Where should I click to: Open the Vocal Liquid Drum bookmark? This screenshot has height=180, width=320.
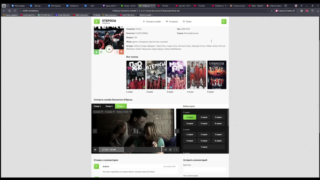28,15
